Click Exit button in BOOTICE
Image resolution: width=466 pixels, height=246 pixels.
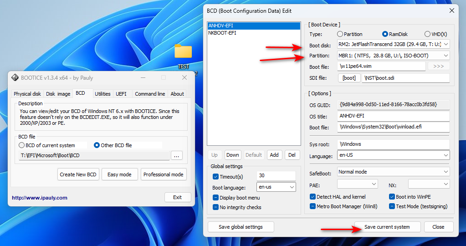[x=177, y=197]
